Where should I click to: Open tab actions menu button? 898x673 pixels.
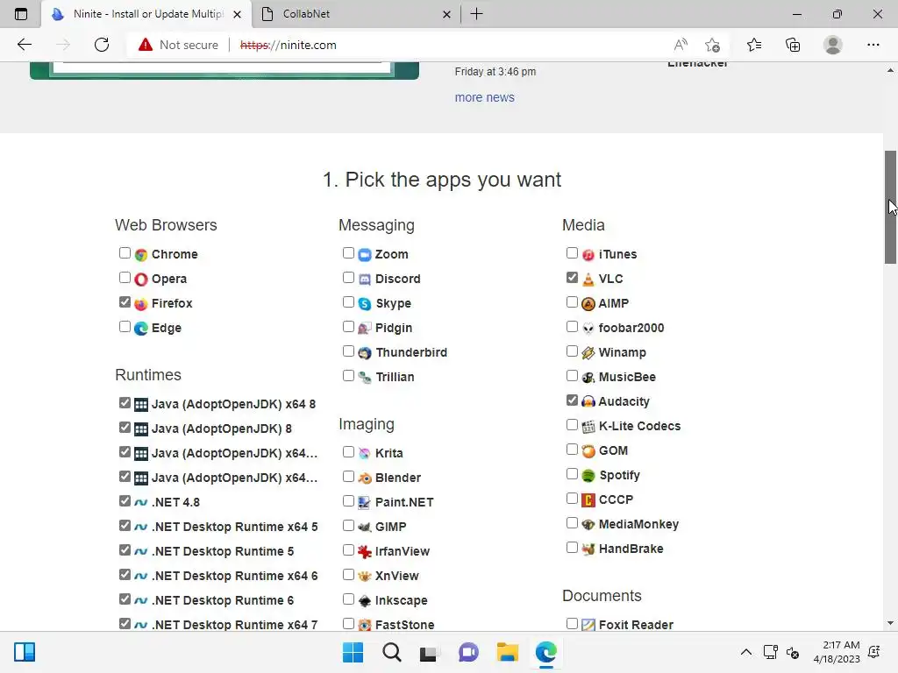pyautogui.click(x=21, y=14)
